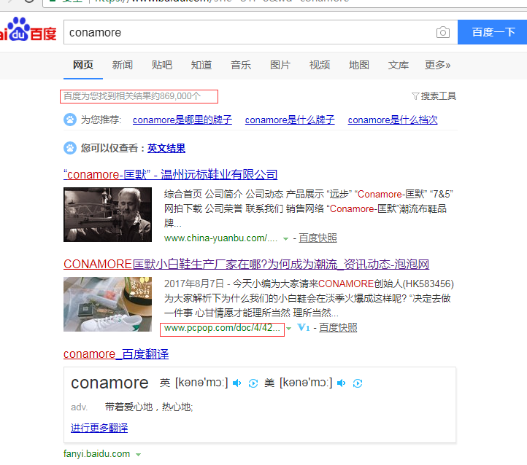Expand the 更多» menu
Viewport: 527px width, 465px height.
click(x=437, y=65)
